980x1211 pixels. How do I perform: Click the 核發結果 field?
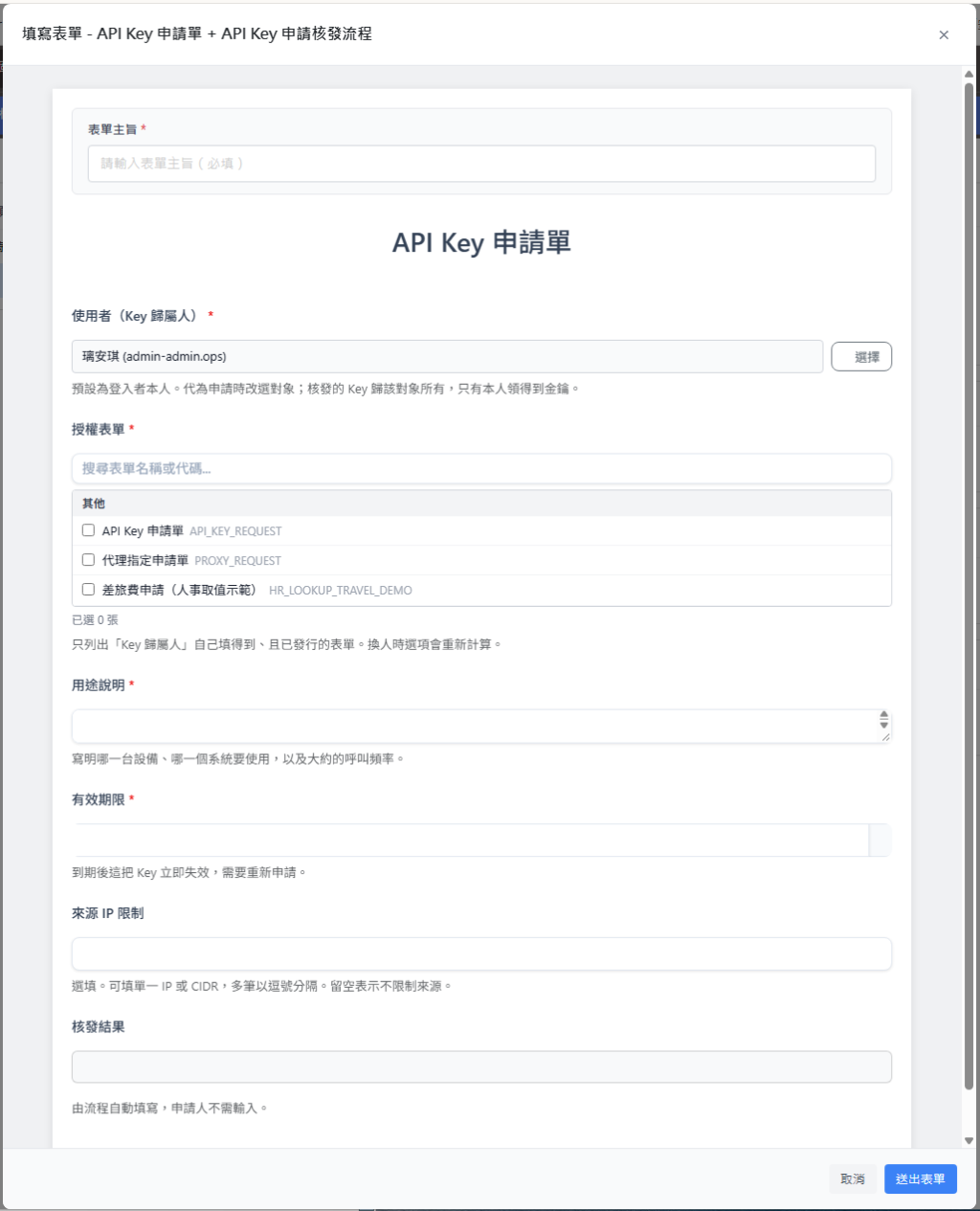click(x=481, y=1067)
